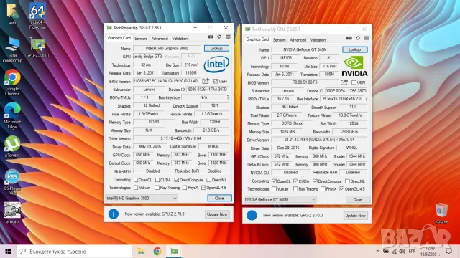Image resolution: width=460 pixels, height=258 pixels.
Task: Toggle OpenCL checkbox in Intel window
Action: pos(136,180)
